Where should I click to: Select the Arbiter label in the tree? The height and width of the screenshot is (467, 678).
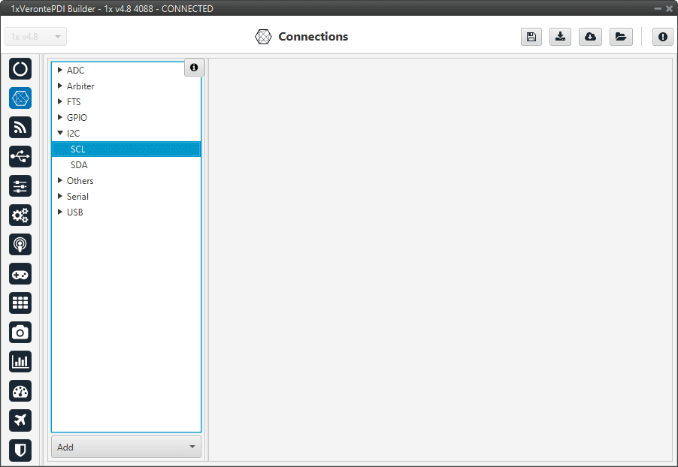[80, 86]
